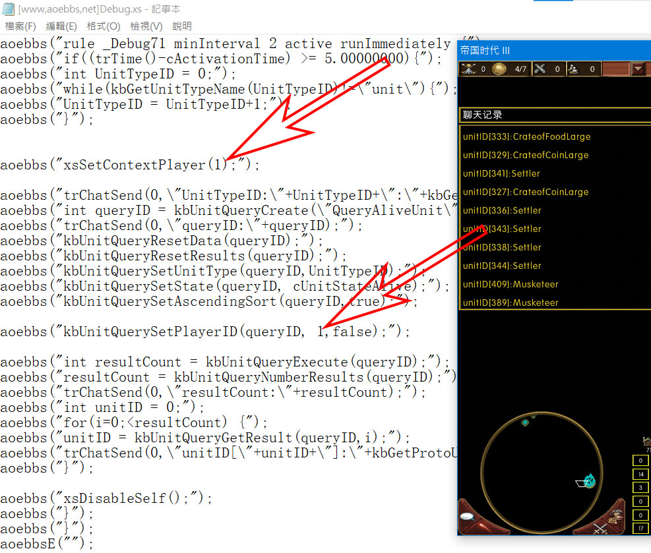The height and width of the screenshot is (553, 651).
Task: Click the population count 4/7
Action: click(x=520, y=69)
